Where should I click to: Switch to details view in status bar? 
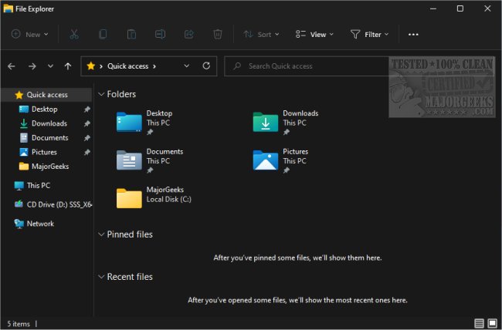pyautogui.click(x=479, y=323)
